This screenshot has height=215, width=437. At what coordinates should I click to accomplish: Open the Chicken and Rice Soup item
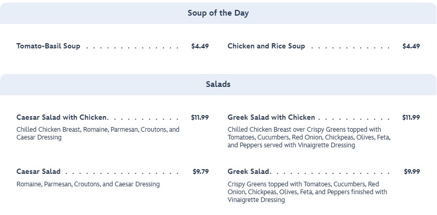pos(266,46)
